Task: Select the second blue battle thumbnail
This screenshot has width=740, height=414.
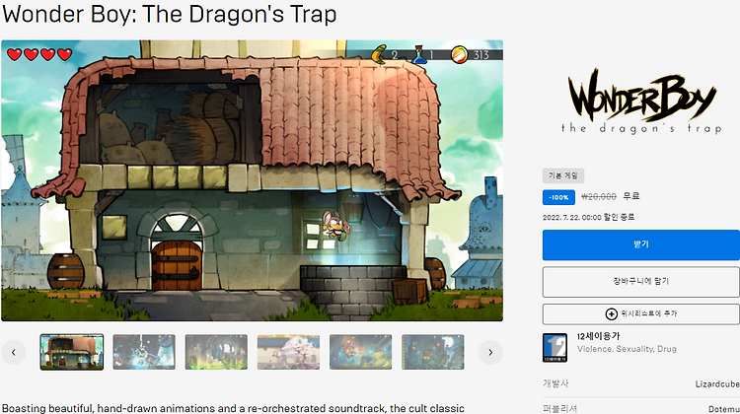Action: [144, 352]
